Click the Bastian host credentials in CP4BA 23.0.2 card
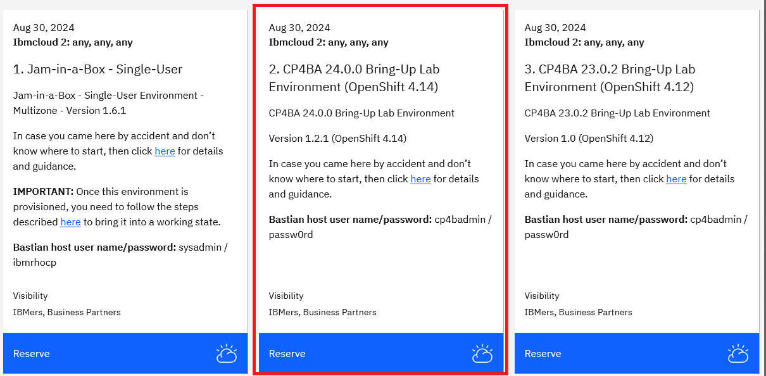 [x=636, y=227]
